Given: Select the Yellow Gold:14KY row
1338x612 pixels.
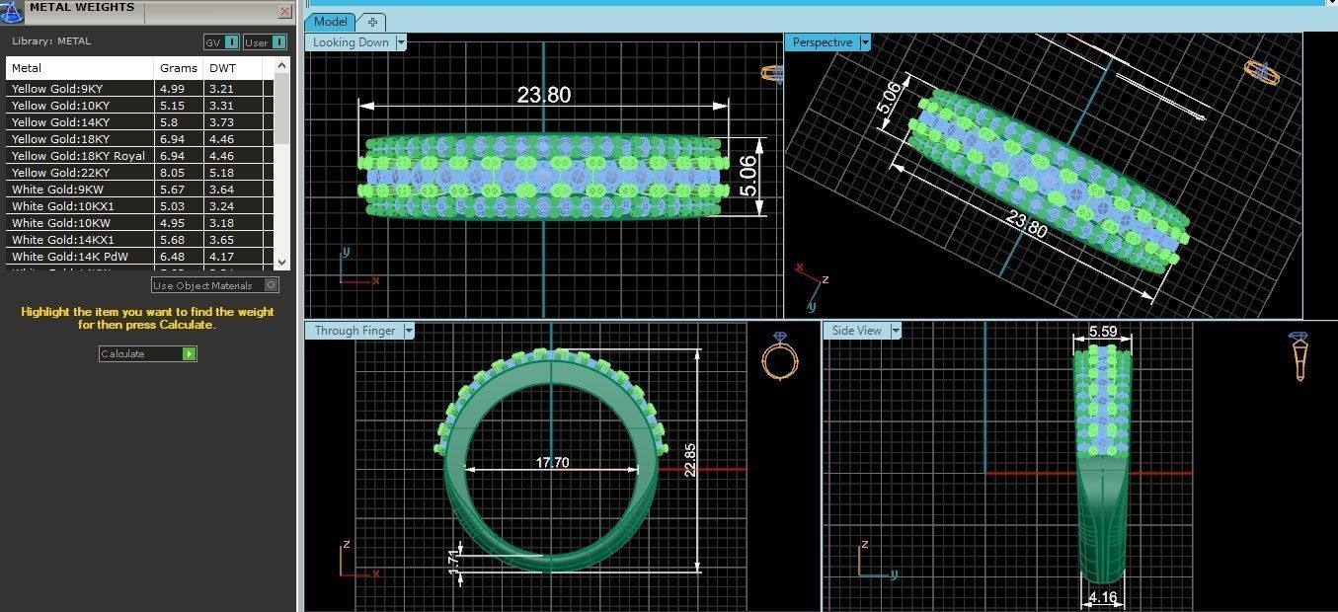Looking at the screenshot, I should point(139,122).
